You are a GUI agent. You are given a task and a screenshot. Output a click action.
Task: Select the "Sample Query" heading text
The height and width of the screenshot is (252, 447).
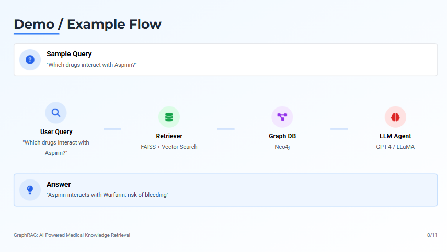(69, 54)
